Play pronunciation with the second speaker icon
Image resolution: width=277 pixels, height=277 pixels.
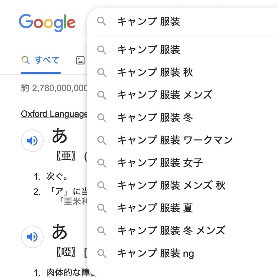pos(32,236)
